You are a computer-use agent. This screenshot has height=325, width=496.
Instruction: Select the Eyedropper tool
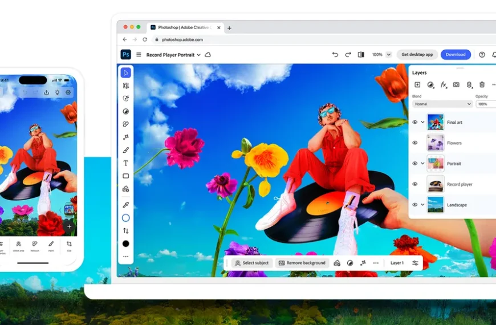[x=125, y=205]
